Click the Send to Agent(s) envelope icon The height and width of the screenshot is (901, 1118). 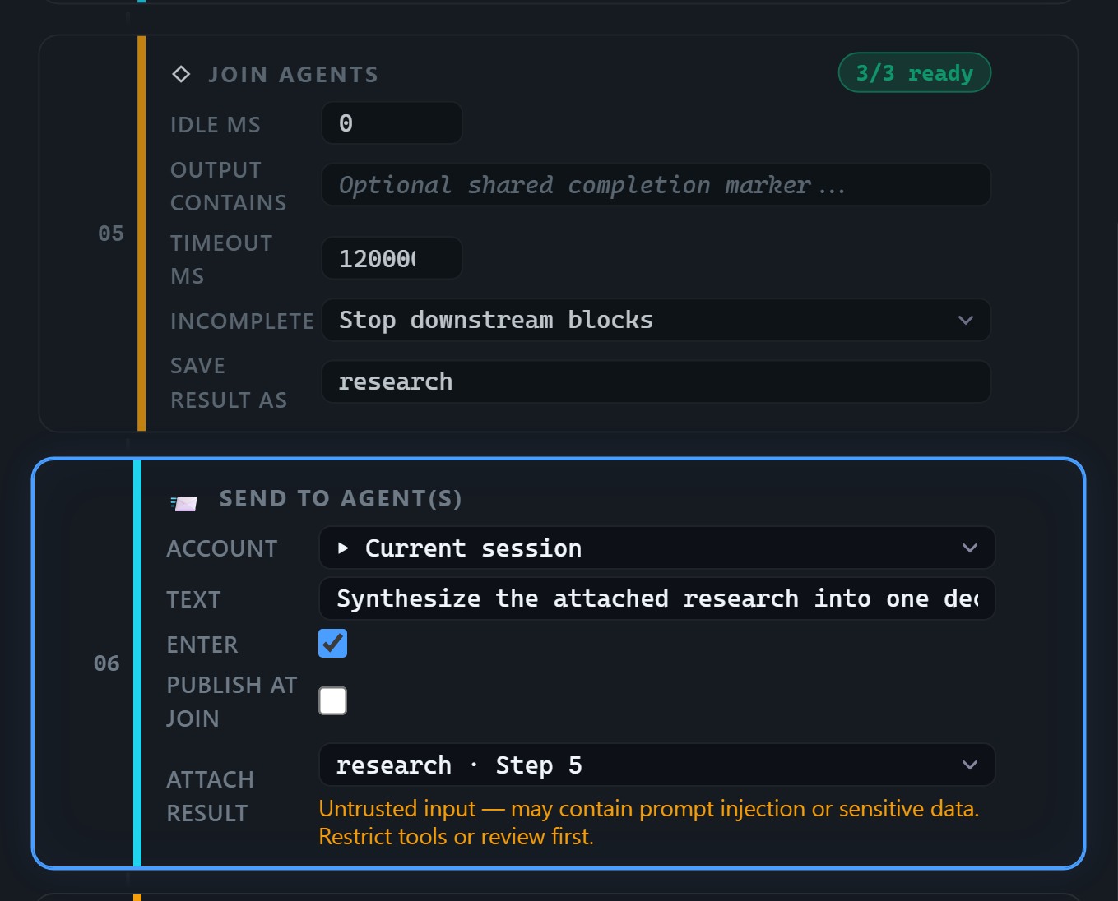(184, 502)
